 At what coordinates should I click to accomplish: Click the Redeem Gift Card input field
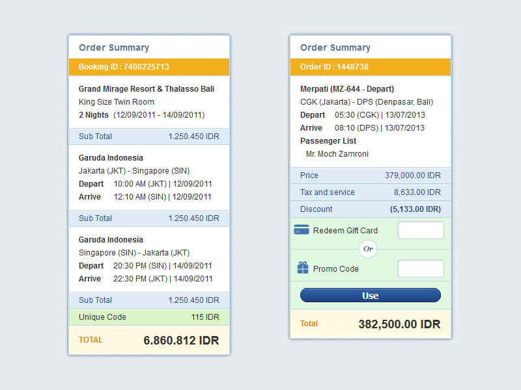[x=421, y=231]
